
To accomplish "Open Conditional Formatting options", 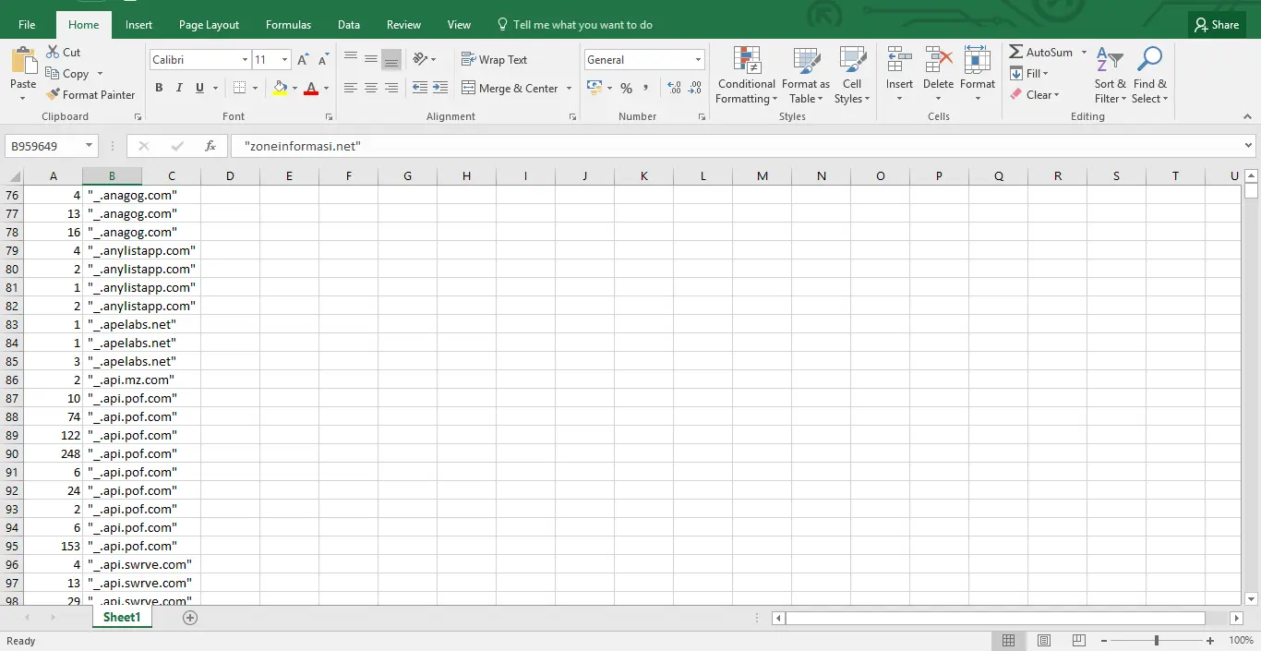I will coord(747,76).
